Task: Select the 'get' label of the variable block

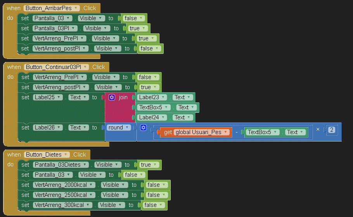Action: point(168,132)
